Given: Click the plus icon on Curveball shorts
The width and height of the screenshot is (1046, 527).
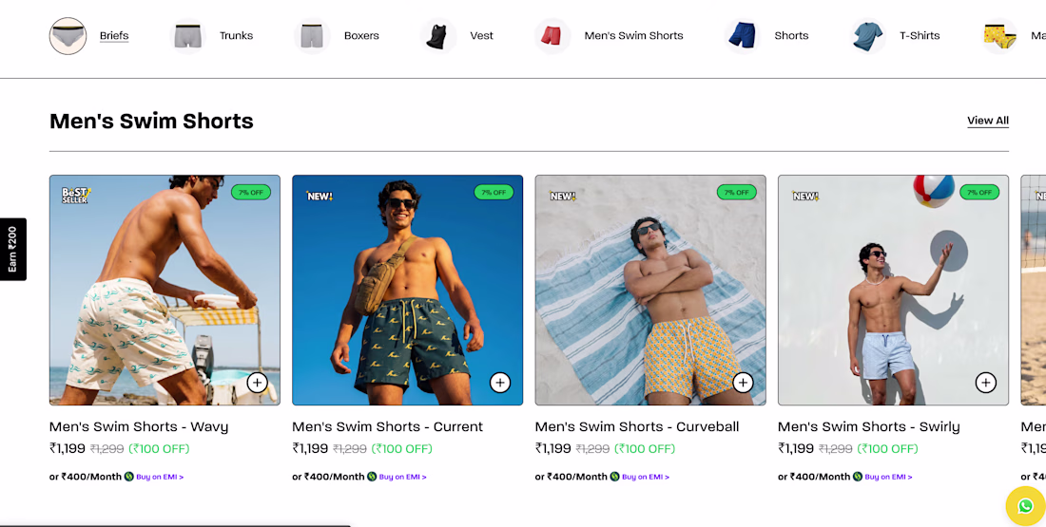Looking at the screenshot, I should click(743, 383).
